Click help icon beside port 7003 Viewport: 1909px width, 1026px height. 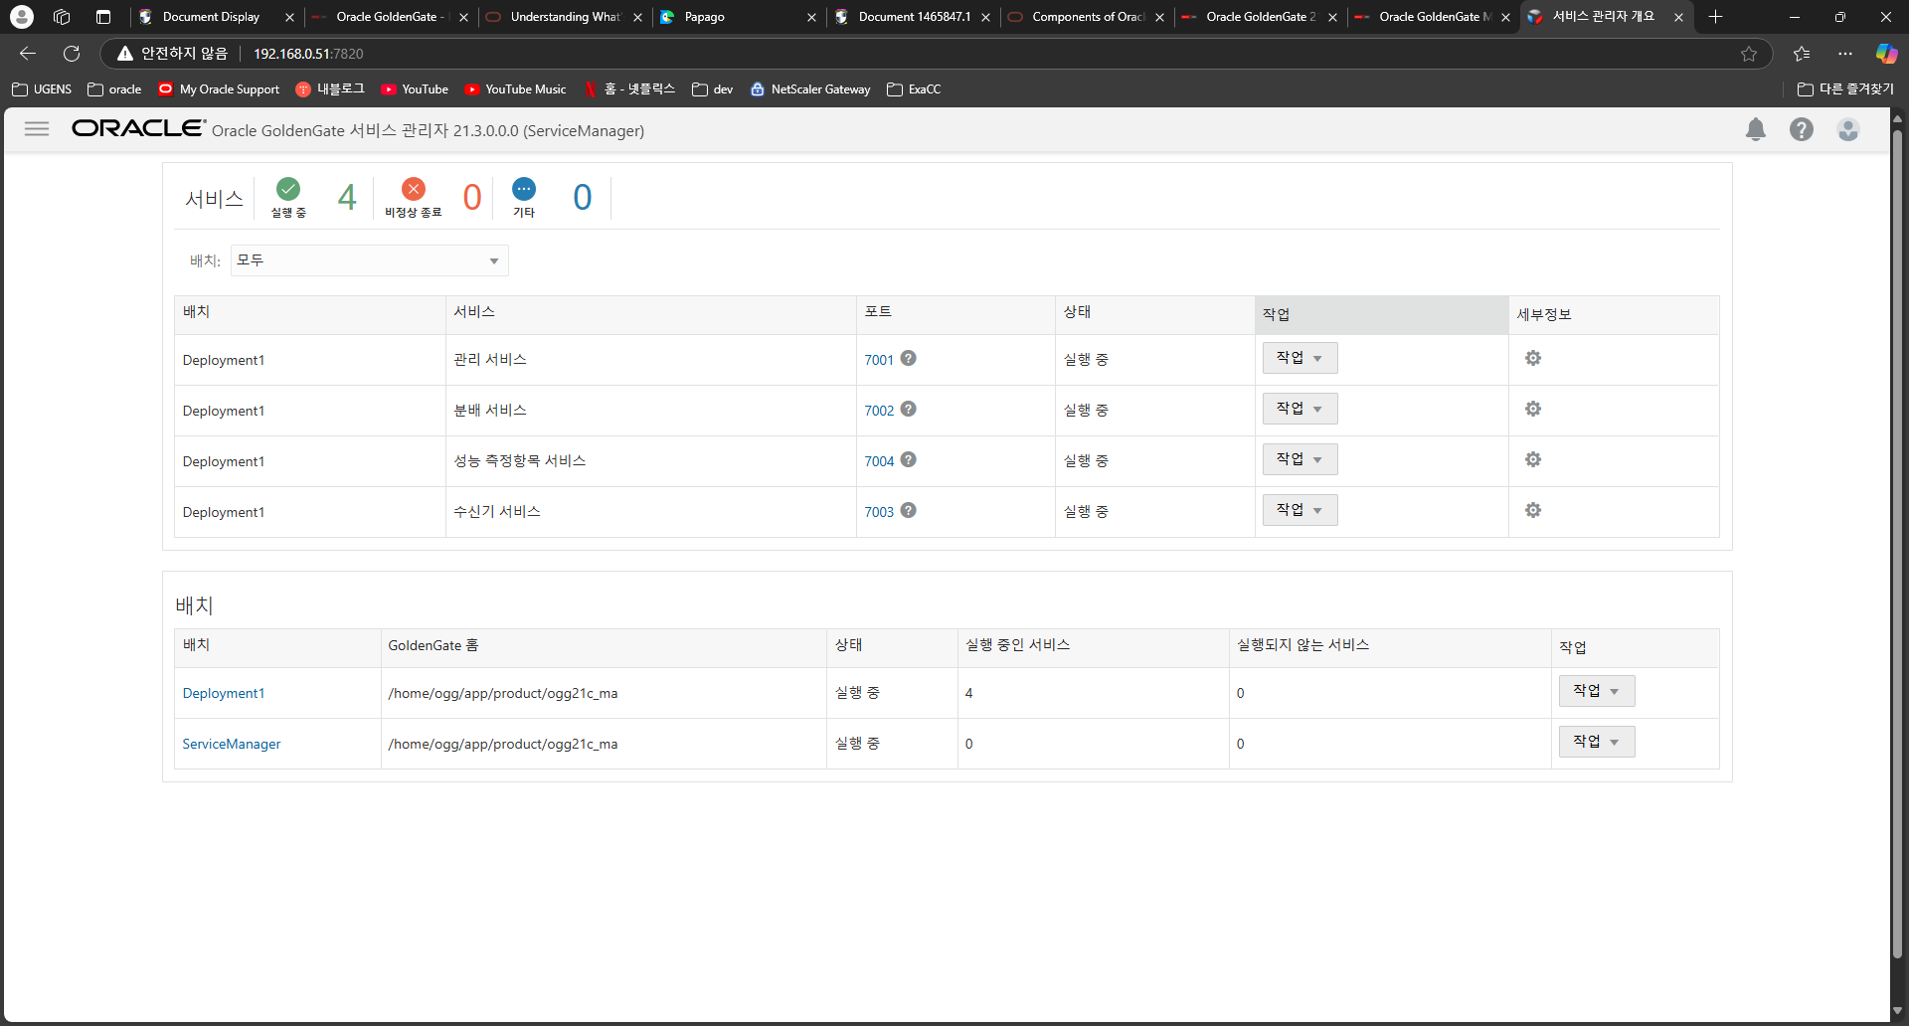tap(908, 510)
